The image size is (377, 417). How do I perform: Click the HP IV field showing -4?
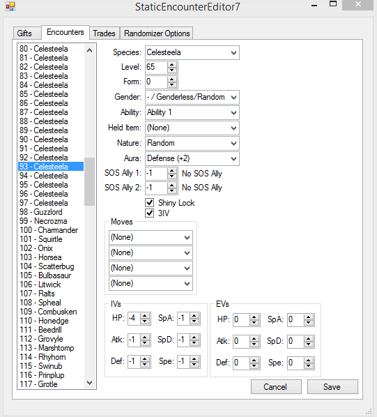coord(134,319)
